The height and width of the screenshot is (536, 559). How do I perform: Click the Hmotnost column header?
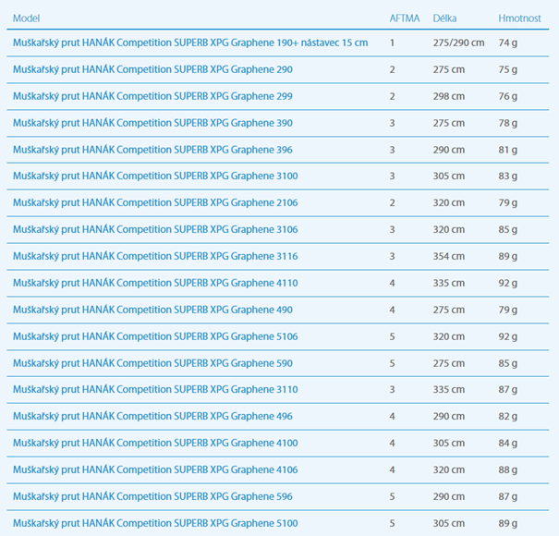click(519, 18)
